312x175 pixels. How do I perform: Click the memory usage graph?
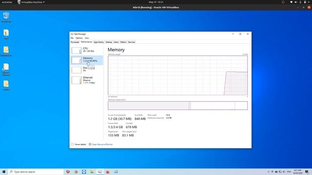pyautogui.click(x=177, y=75)
